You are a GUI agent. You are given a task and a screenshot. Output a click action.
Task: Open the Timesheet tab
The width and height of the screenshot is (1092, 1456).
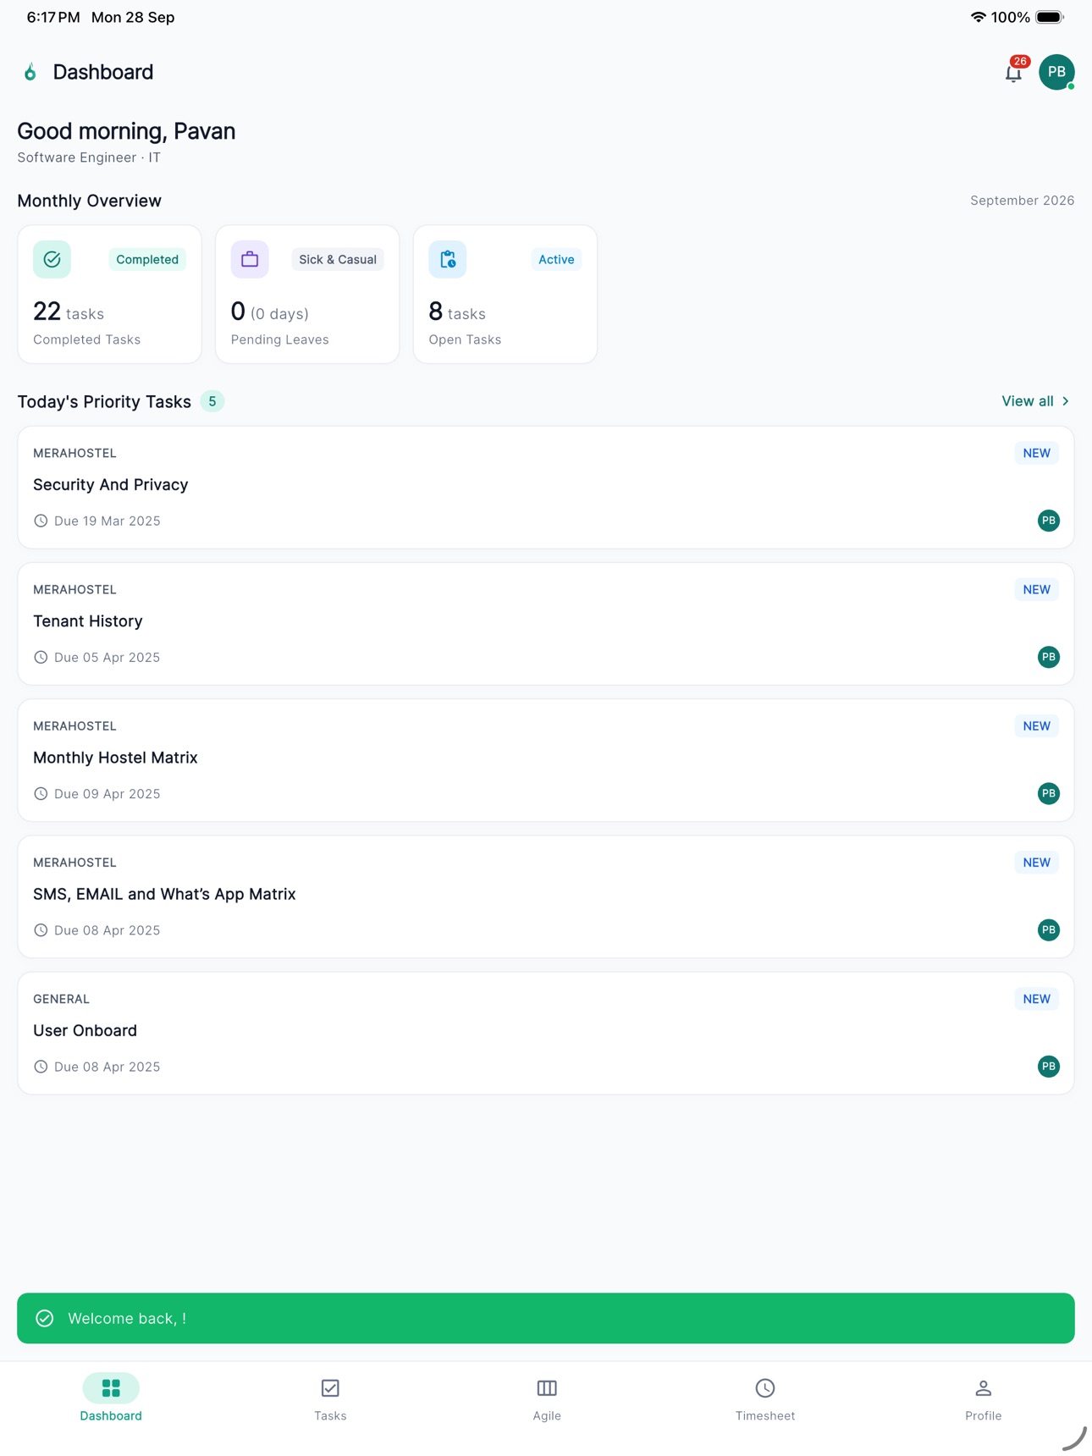pyautogui.click(x=765, y=1399)
